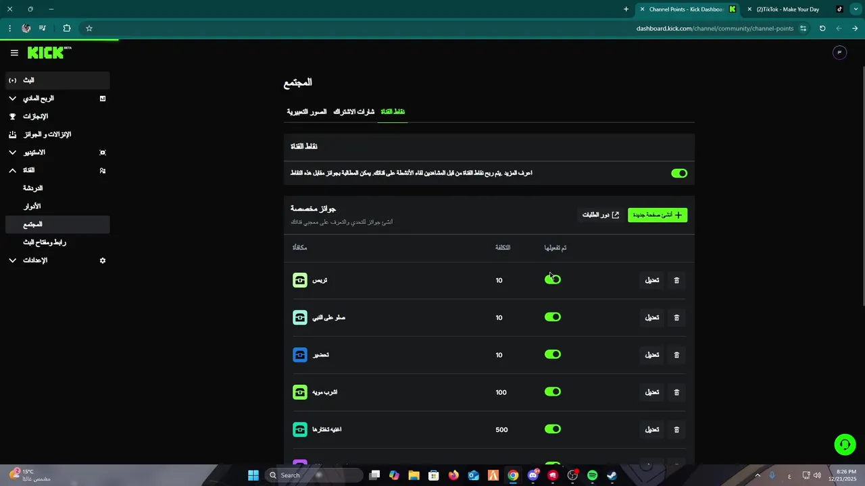Image resolution: width=865 pixels, height=486 pixels.
Task: Open the hamburger menu beside KICK logo
Action: point(14,53)
